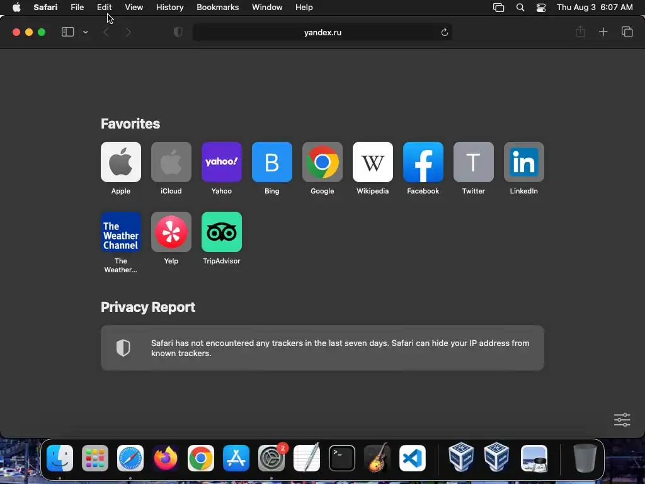The width and height of the screenshot is (645, 484).
Task: Click the Favorites heading
Action: [130, 124]
